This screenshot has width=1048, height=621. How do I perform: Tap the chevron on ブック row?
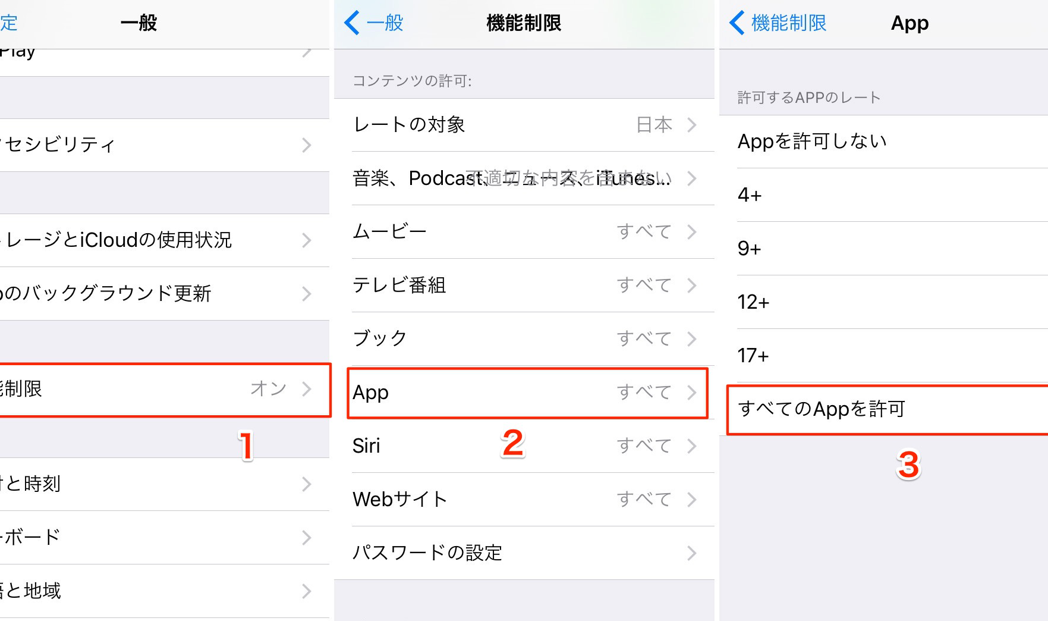(692, 339)
